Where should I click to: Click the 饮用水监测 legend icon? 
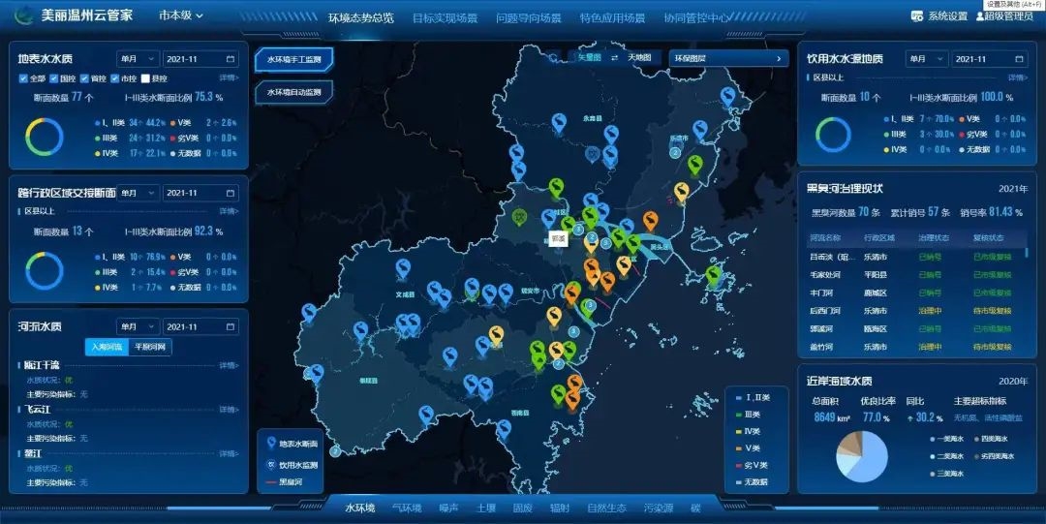coord(271,465)
